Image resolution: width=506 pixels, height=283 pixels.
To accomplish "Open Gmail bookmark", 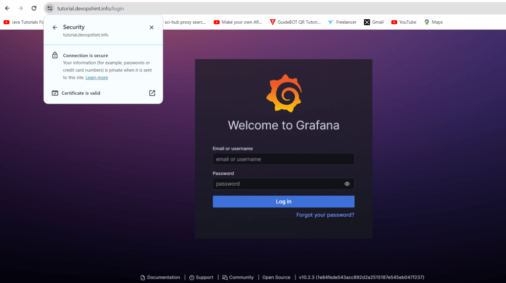I will tap(374, 22).
